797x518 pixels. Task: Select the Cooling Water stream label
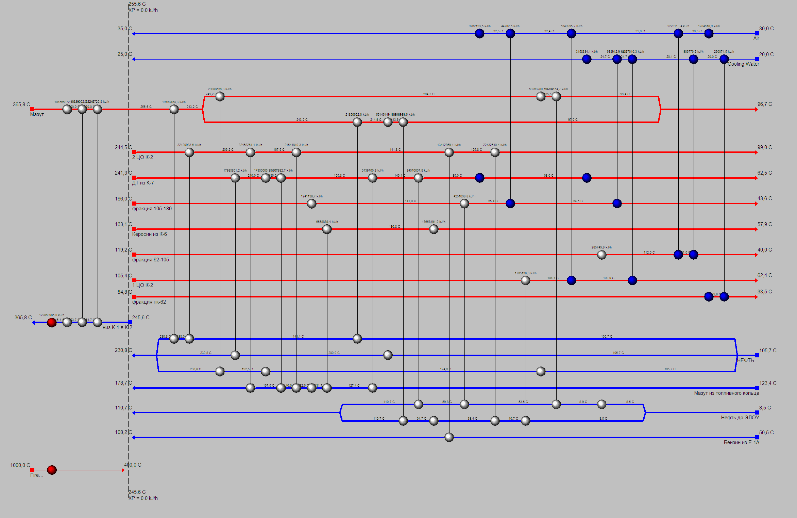743,64
